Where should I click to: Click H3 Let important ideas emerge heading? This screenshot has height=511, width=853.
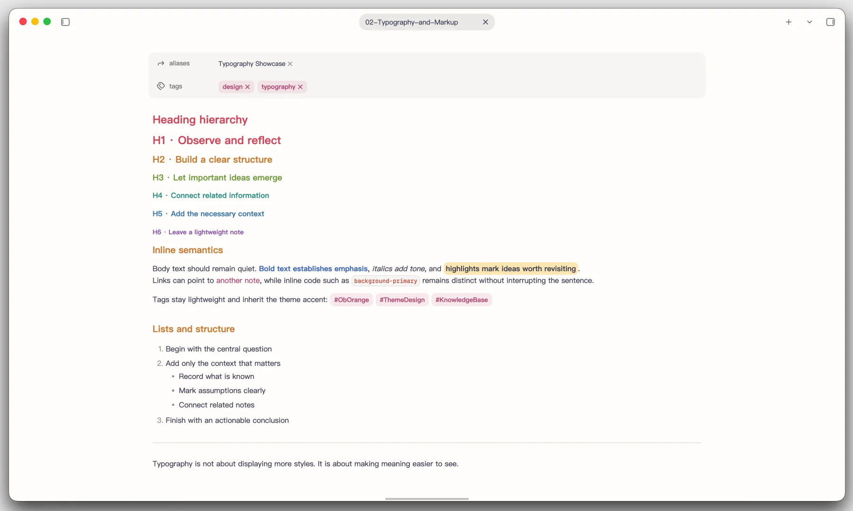[x=217, y=177]
